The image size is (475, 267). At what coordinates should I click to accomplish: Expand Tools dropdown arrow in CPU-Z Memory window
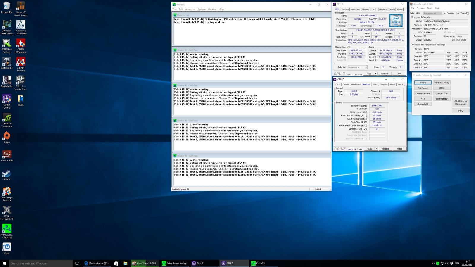(376, 149)
